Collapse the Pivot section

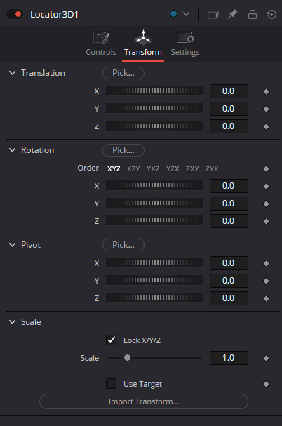pos(12,245)
